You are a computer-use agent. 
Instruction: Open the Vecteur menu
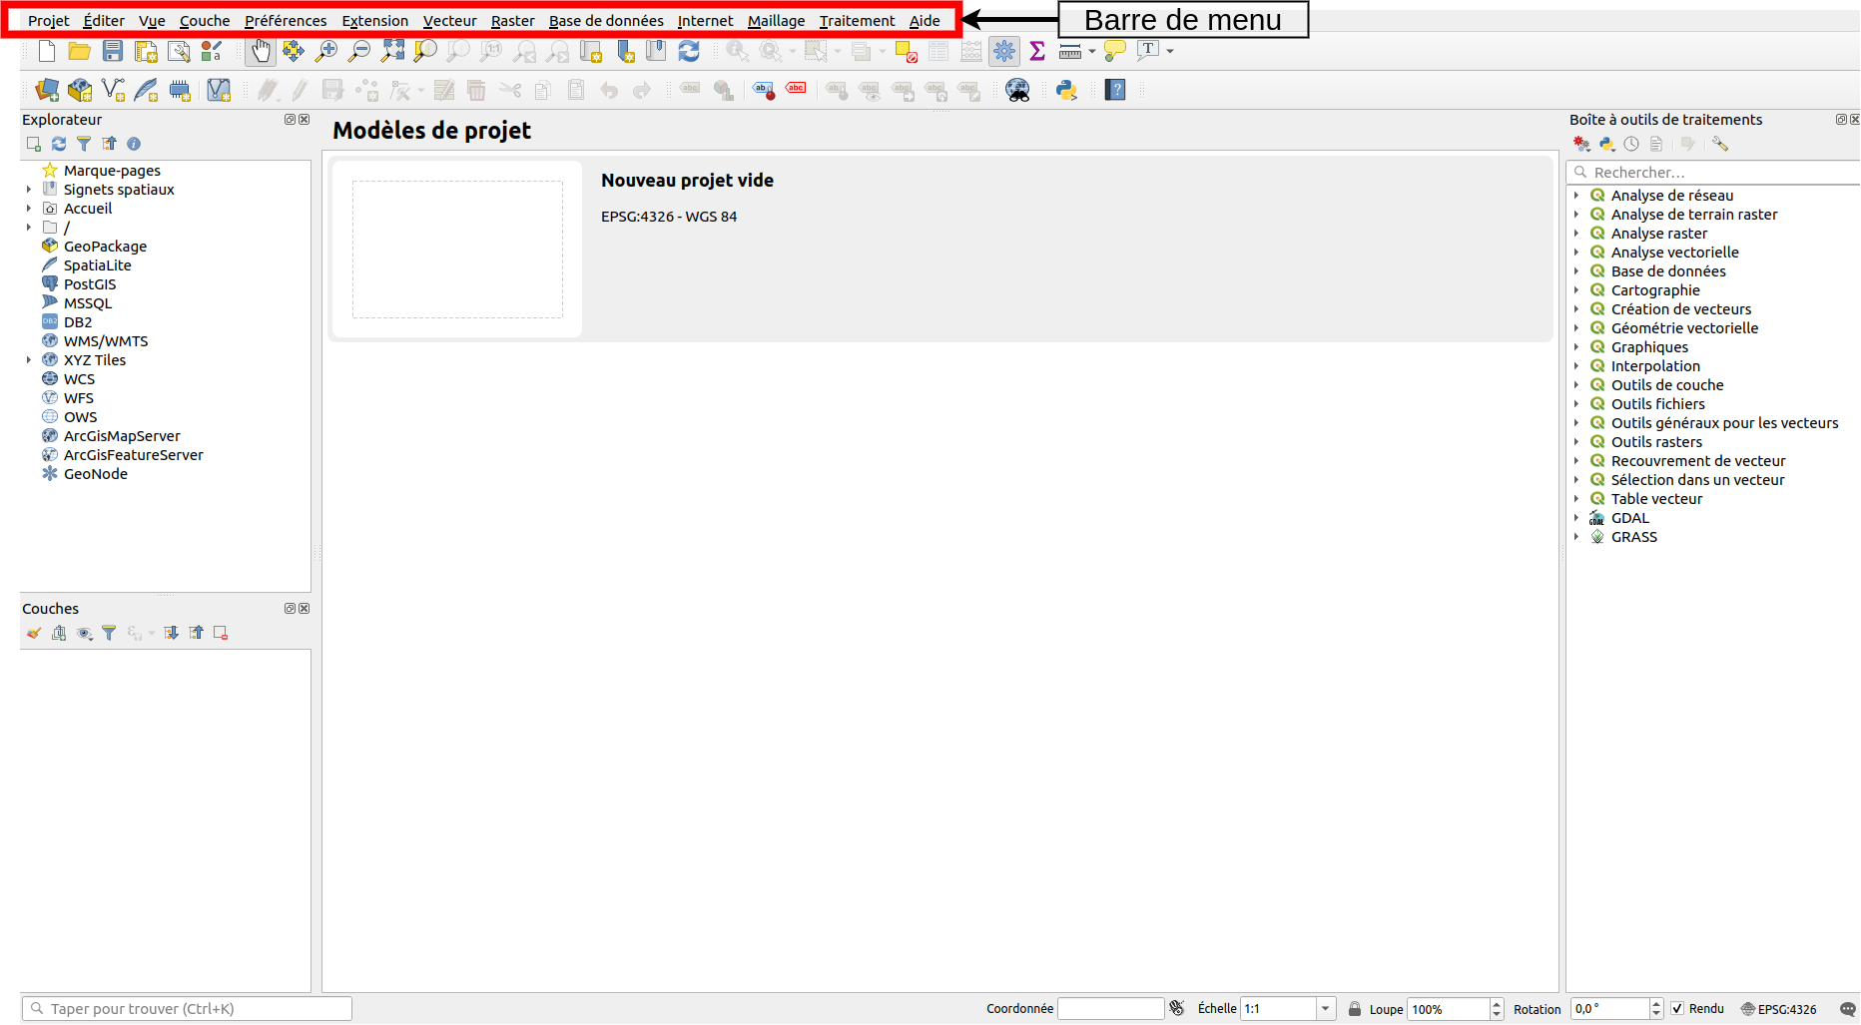pos(449,21)
